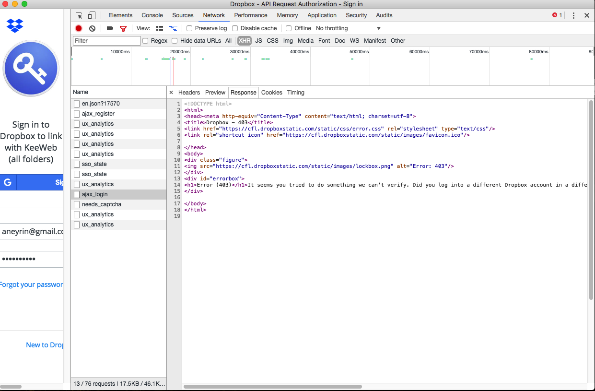Open the Timing tab

[x=296, y=93]
